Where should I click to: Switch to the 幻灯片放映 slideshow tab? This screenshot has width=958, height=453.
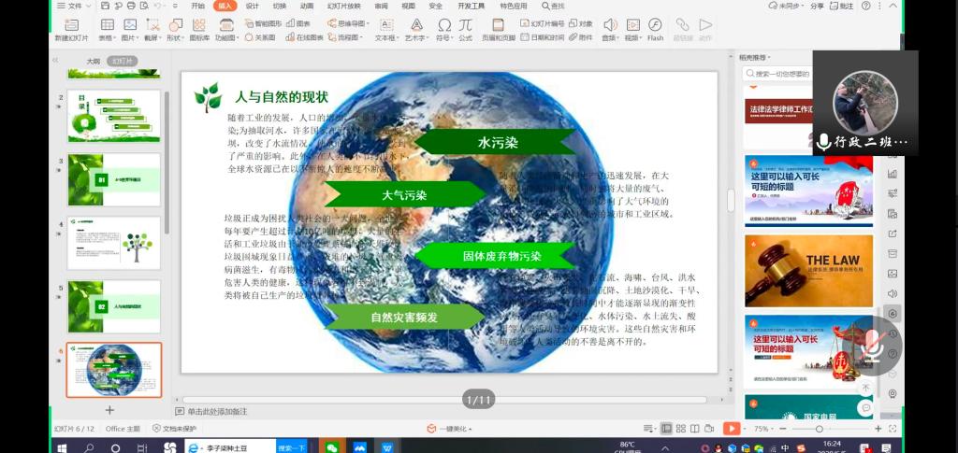pos(343,6)
